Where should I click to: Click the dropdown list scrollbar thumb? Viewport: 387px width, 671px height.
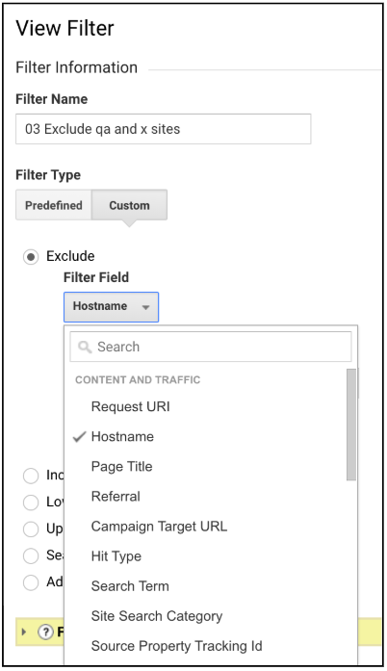(x=351, y=425)
